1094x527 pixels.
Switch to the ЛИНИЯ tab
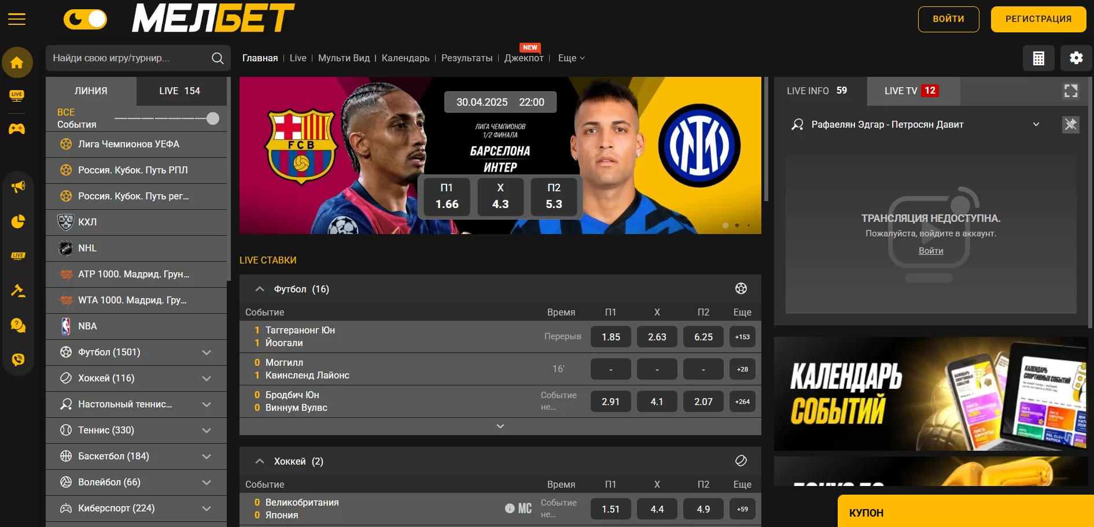coord(91,91)
